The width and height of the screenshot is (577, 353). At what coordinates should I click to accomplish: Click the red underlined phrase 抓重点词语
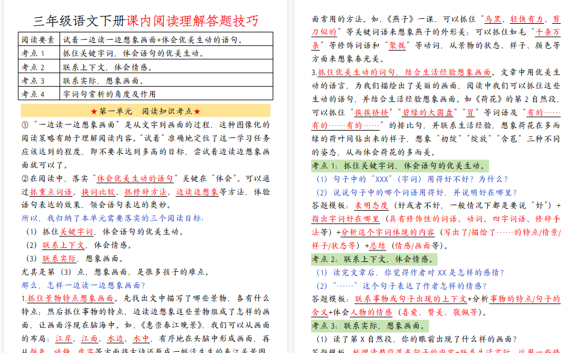click(x=51, y=192)
